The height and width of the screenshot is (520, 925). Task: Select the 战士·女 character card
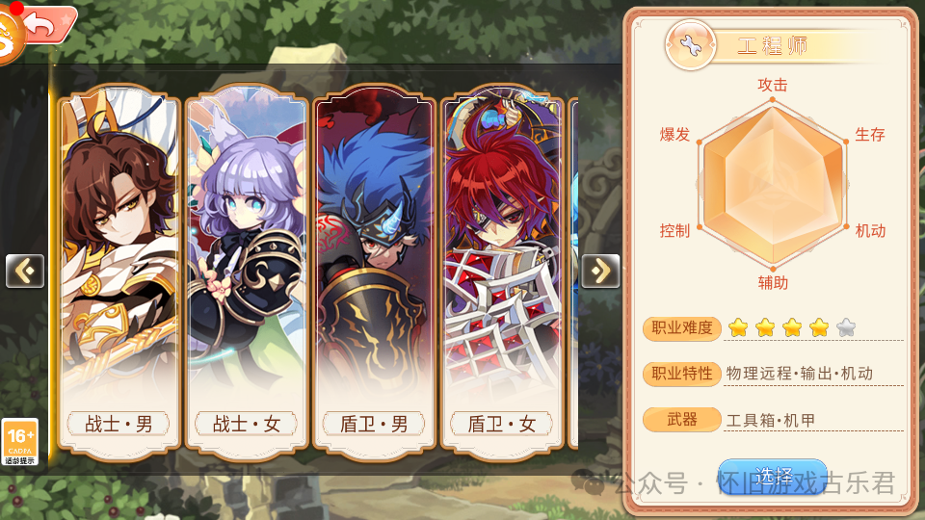(x=247, y=273)
